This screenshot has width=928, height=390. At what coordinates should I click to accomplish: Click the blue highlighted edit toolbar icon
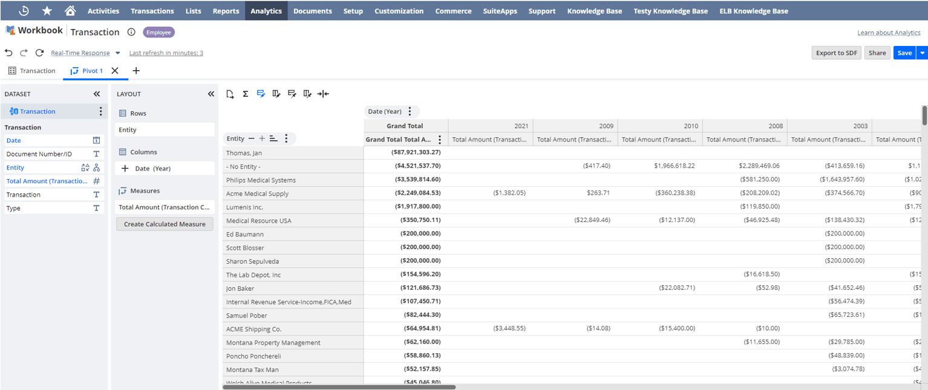point(261,94)
